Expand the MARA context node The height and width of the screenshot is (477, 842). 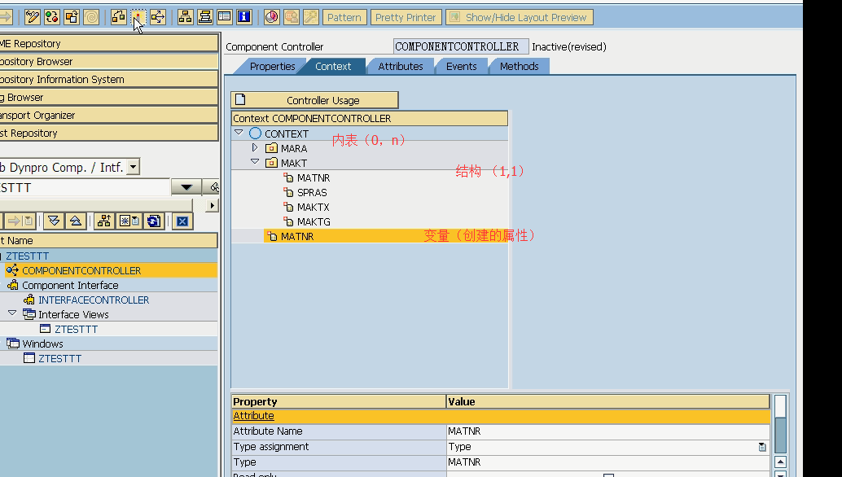tap(255, 147)
